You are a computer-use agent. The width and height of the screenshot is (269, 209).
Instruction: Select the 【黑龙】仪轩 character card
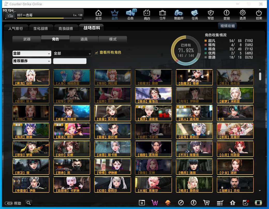tap(31, 77)
